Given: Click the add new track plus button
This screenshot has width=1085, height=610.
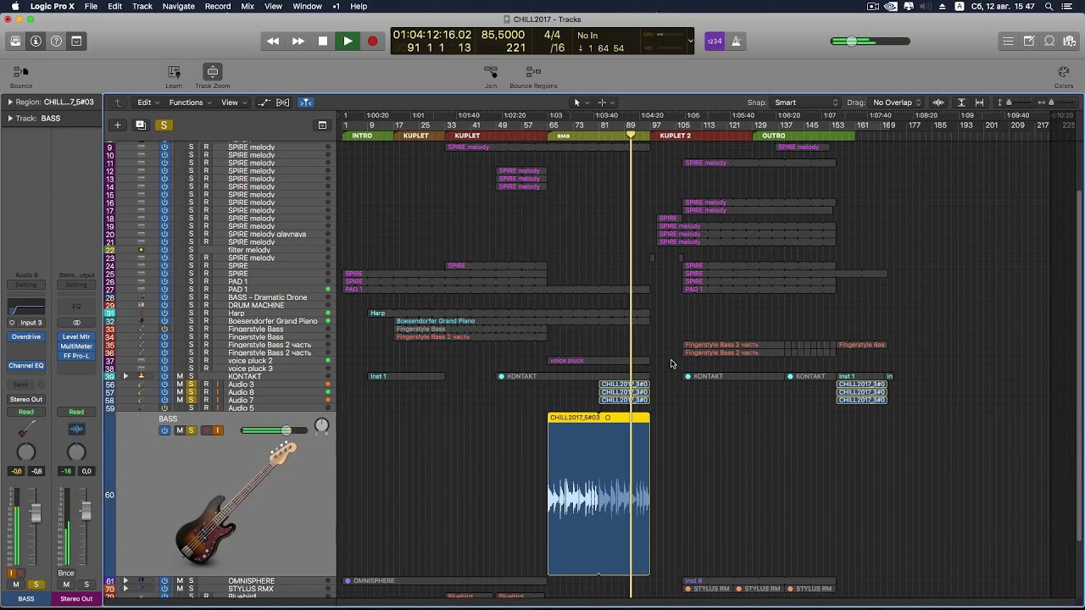Looking at the screenshot, I should 118,125.
